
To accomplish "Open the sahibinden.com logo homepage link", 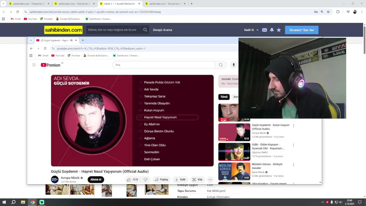I will [63, 30].
